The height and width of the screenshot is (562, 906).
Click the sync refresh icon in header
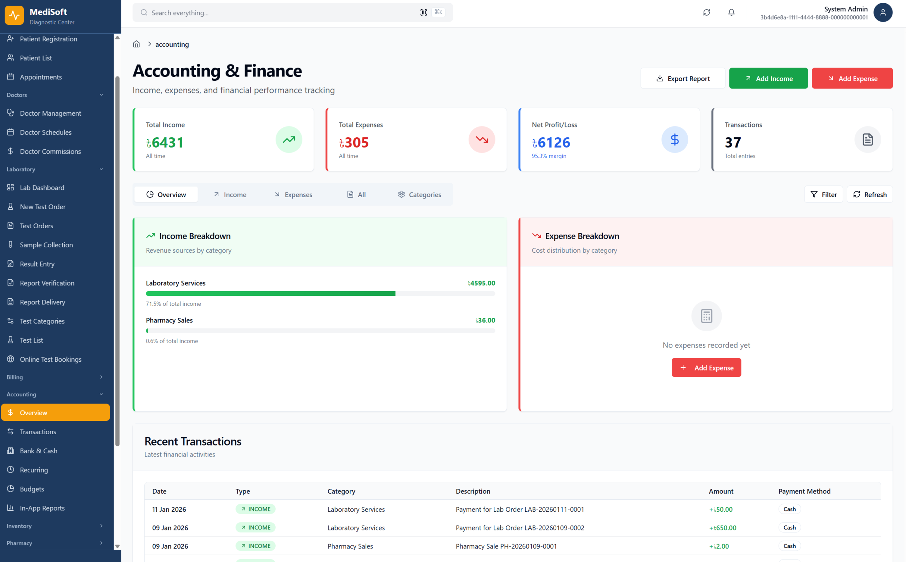[x=706, y=13]
